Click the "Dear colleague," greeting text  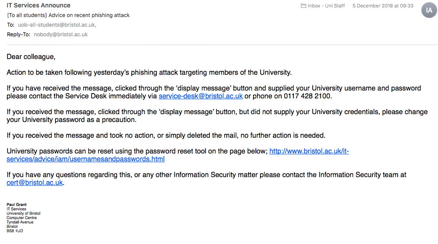pyautogui.click(x=31, y=57)
